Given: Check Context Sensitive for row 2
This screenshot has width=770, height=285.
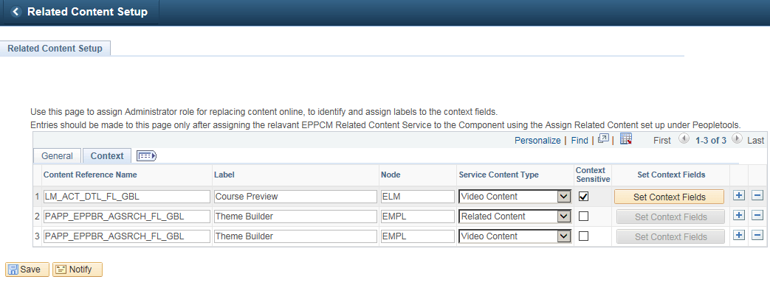Looking at the screenshot, I should point(583,217).
